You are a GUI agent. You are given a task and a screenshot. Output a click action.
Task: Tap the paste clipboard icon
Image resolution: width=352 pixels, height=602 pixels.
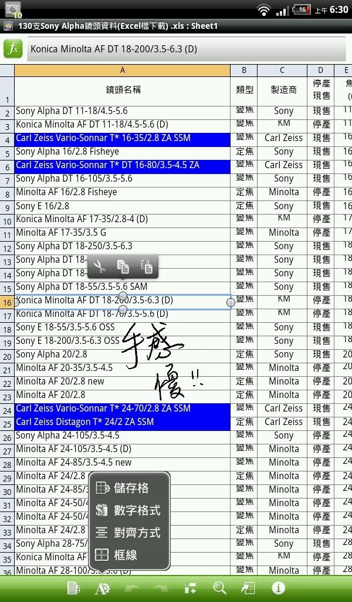[147, 266]
